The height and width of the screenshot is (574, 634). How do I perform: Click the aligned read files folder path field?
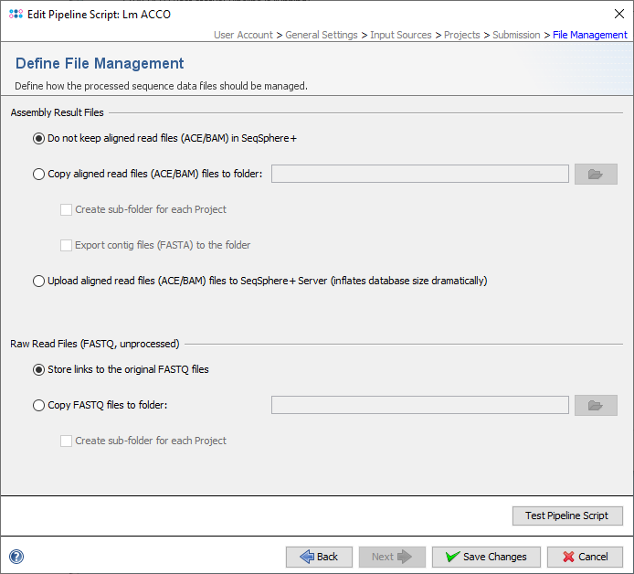[x=419, y=174]
